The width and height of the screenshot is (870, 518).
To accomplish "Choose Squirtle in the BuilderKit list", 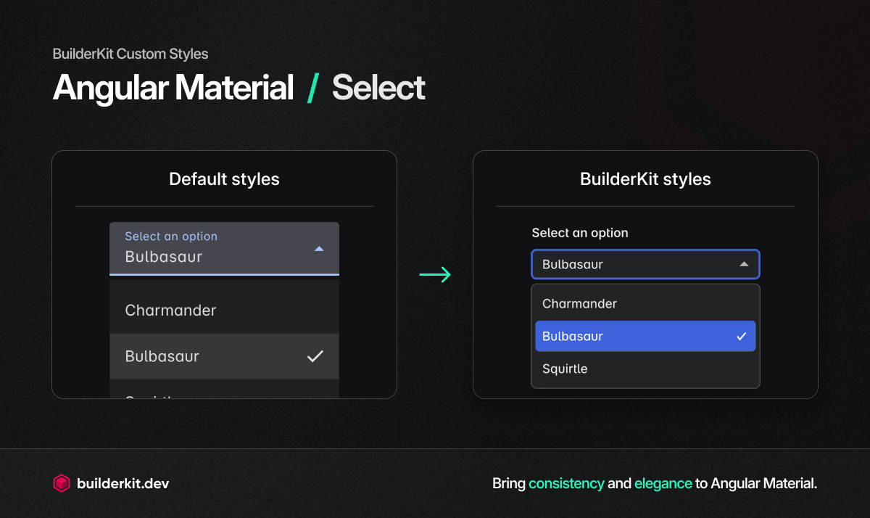I will click(645, 369).
